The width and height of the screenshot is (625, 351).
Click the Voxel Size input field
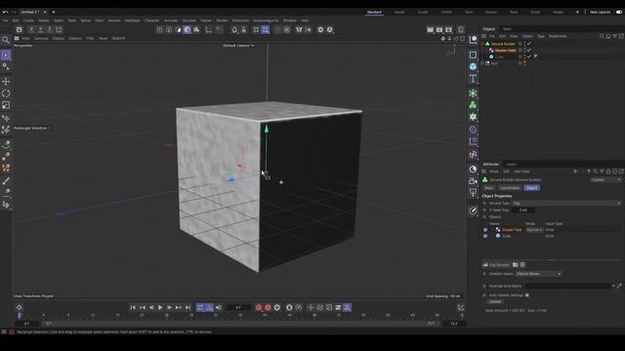523,211
